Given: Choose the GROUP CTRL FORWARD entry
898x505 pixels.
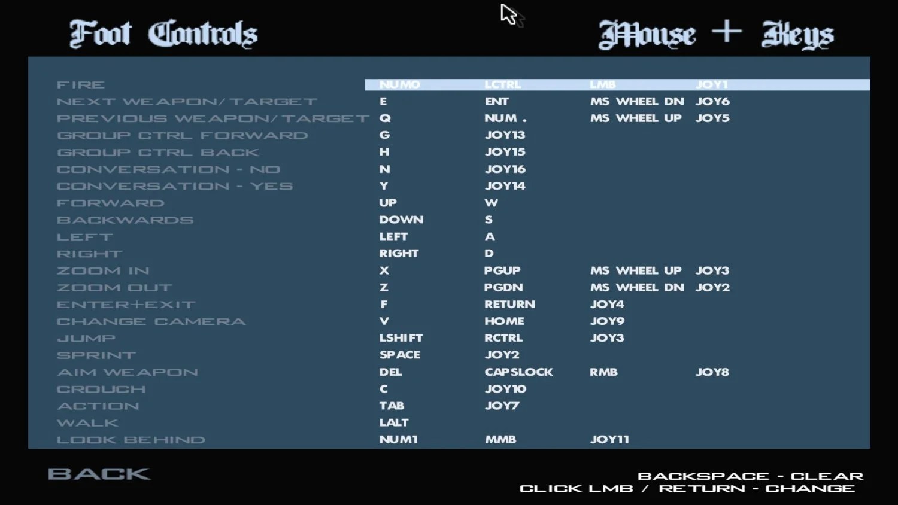Looking at the screenshot, I should pyautogui.click(x=449, y=135).
